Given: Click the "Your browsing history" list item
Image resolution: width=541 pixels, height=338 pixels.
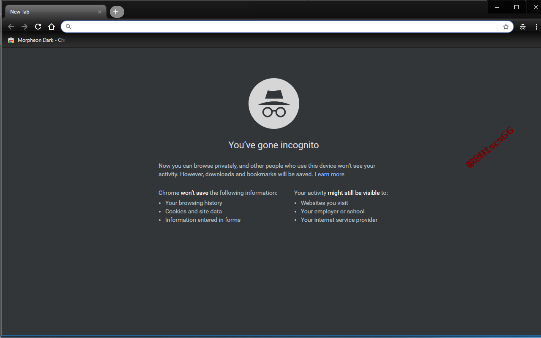Looking at the screenshot, I should pos(194,203).
